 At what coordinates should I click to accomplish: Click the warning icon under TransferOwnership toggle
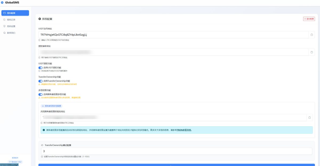39,84
